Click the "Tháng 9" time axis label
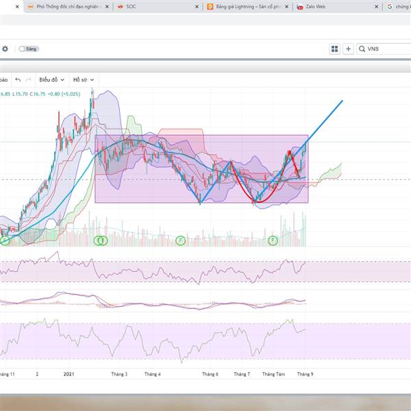Viewport: 411px width, 411px height. 305,374
